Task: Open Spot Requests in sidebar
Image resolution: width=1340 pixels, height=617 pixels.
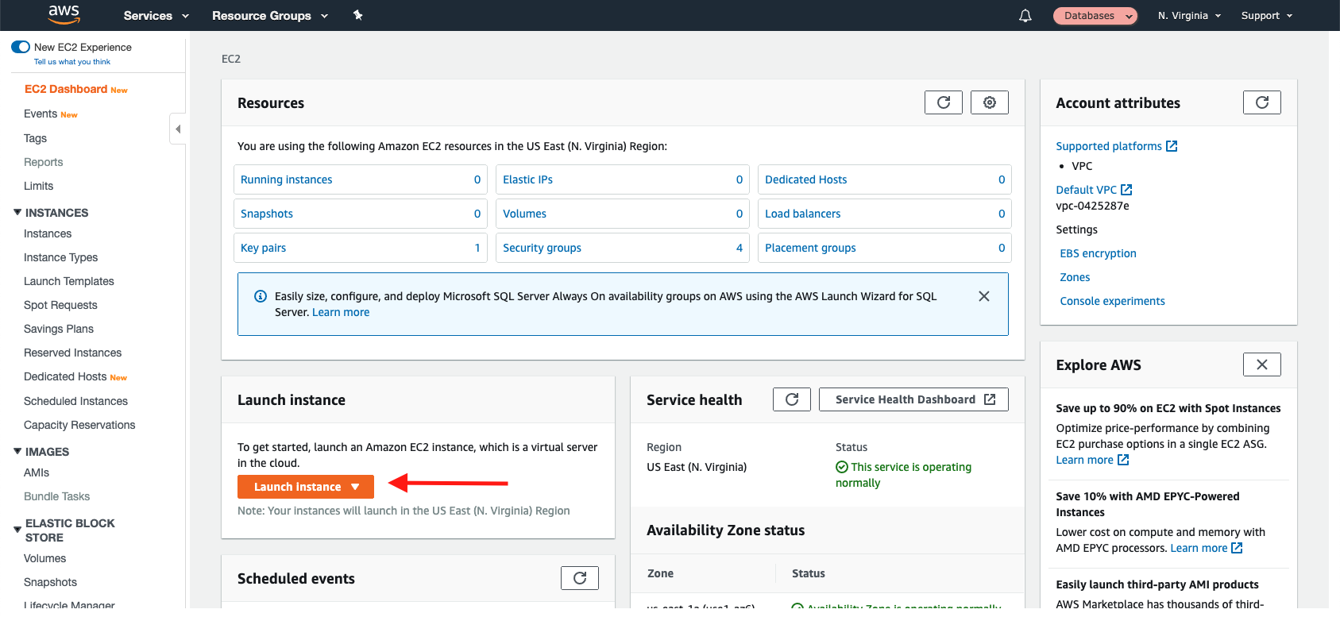Action: click(x=60, y=305)
